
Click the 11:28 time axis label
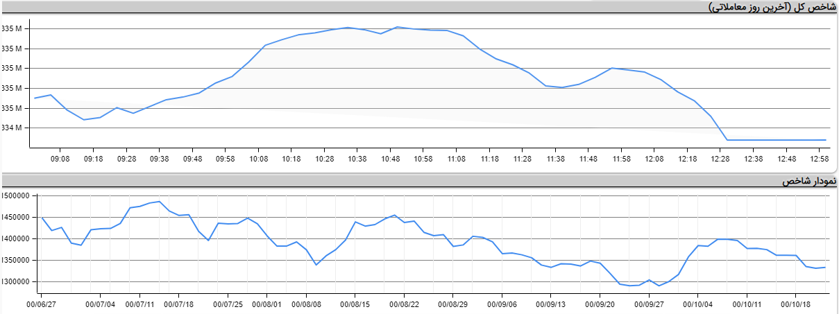pyautogui.click(x=522, y=159)
